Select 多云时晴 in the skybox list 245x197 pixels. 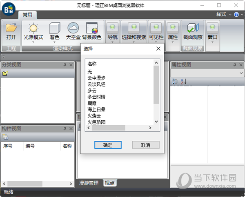(96, 97)
